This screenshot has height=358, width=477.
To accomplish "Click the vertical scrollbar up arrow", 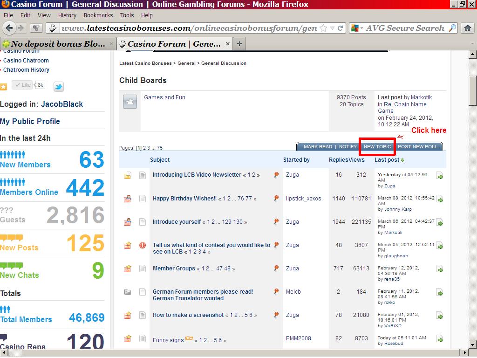I will [x=472, y=55].
